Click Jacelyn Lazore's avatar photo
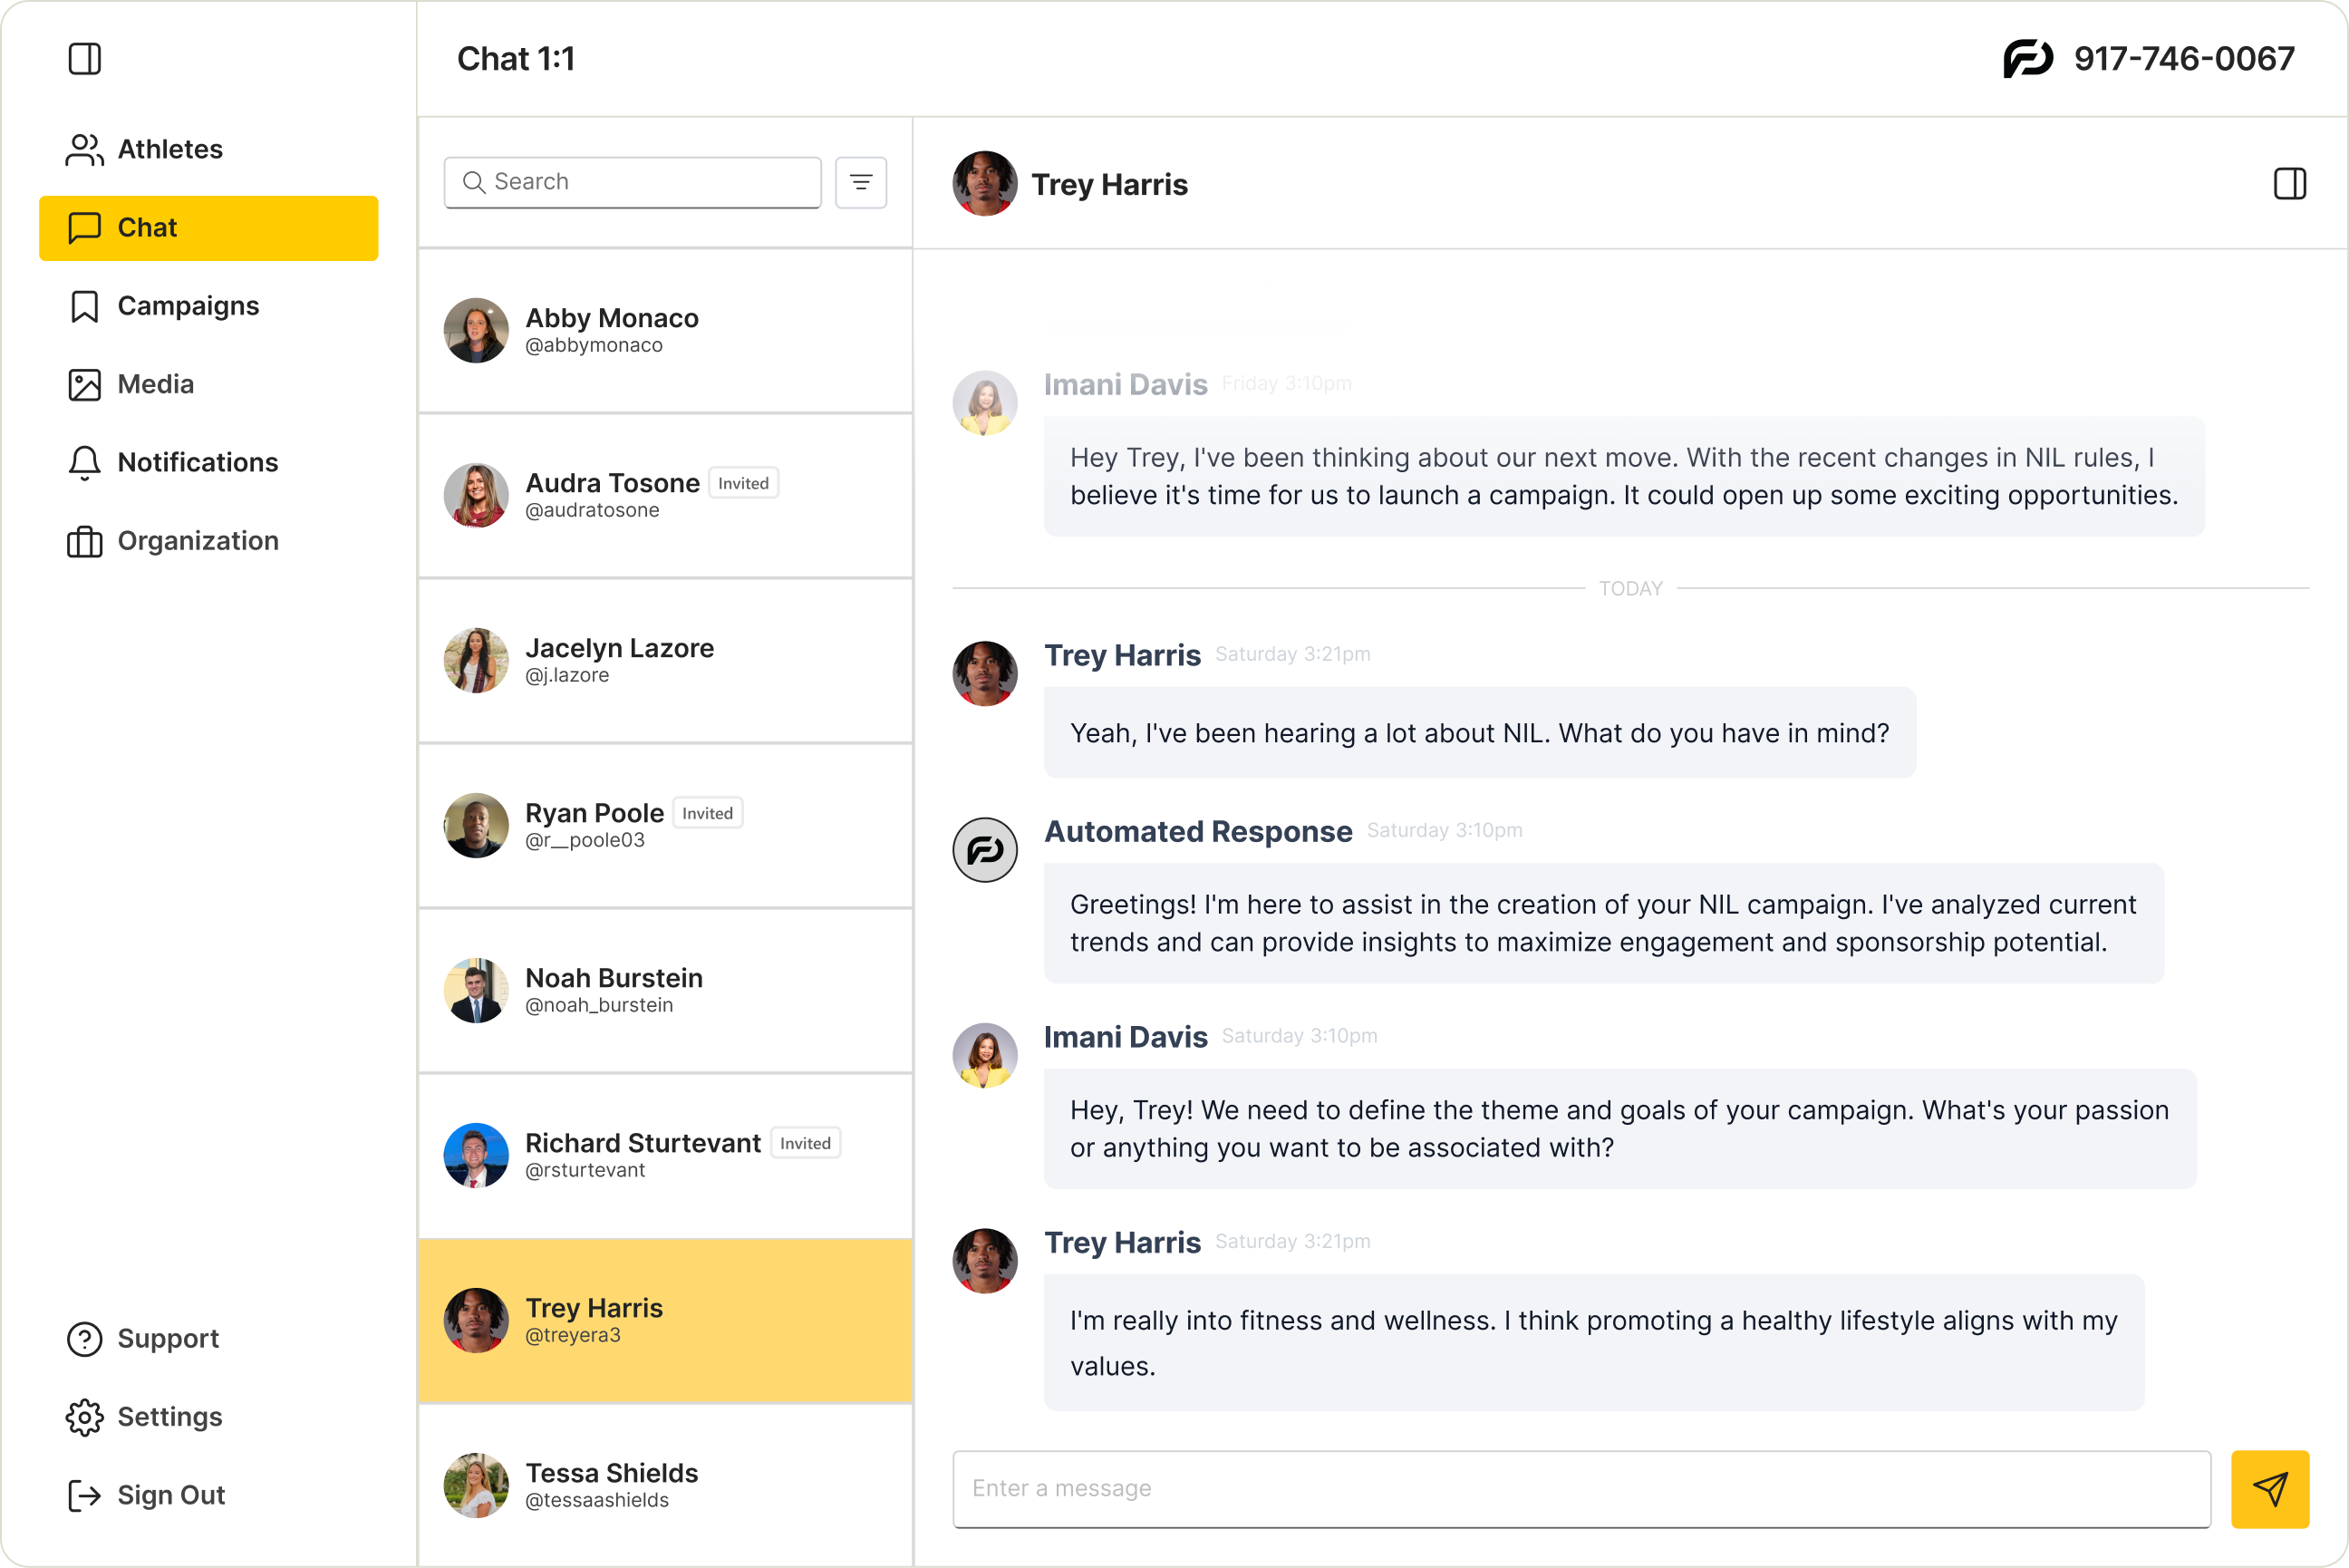This screenshot has width=2349, height=1568. click(x=477, y=660)
